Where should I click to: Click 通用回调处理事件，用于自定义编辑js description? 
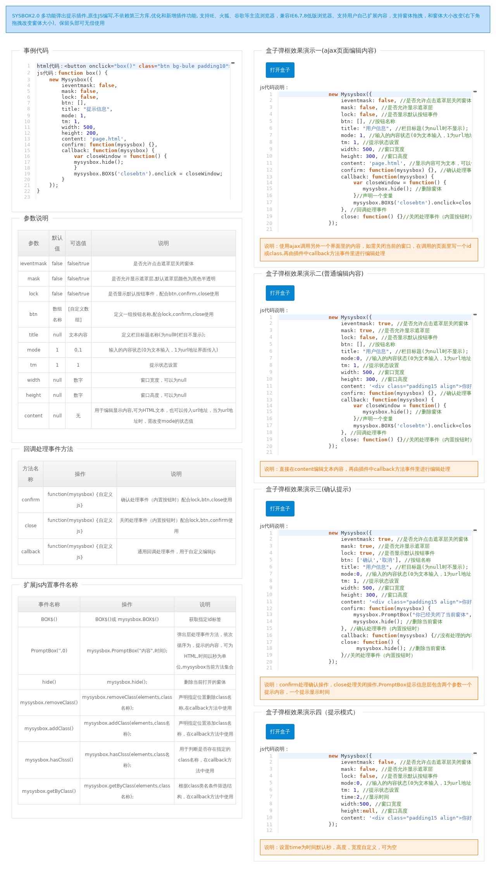[176, 552]
